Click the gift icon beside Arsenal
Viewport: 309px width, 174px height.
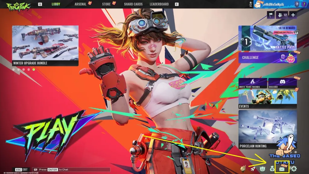[x=90, y=3]
